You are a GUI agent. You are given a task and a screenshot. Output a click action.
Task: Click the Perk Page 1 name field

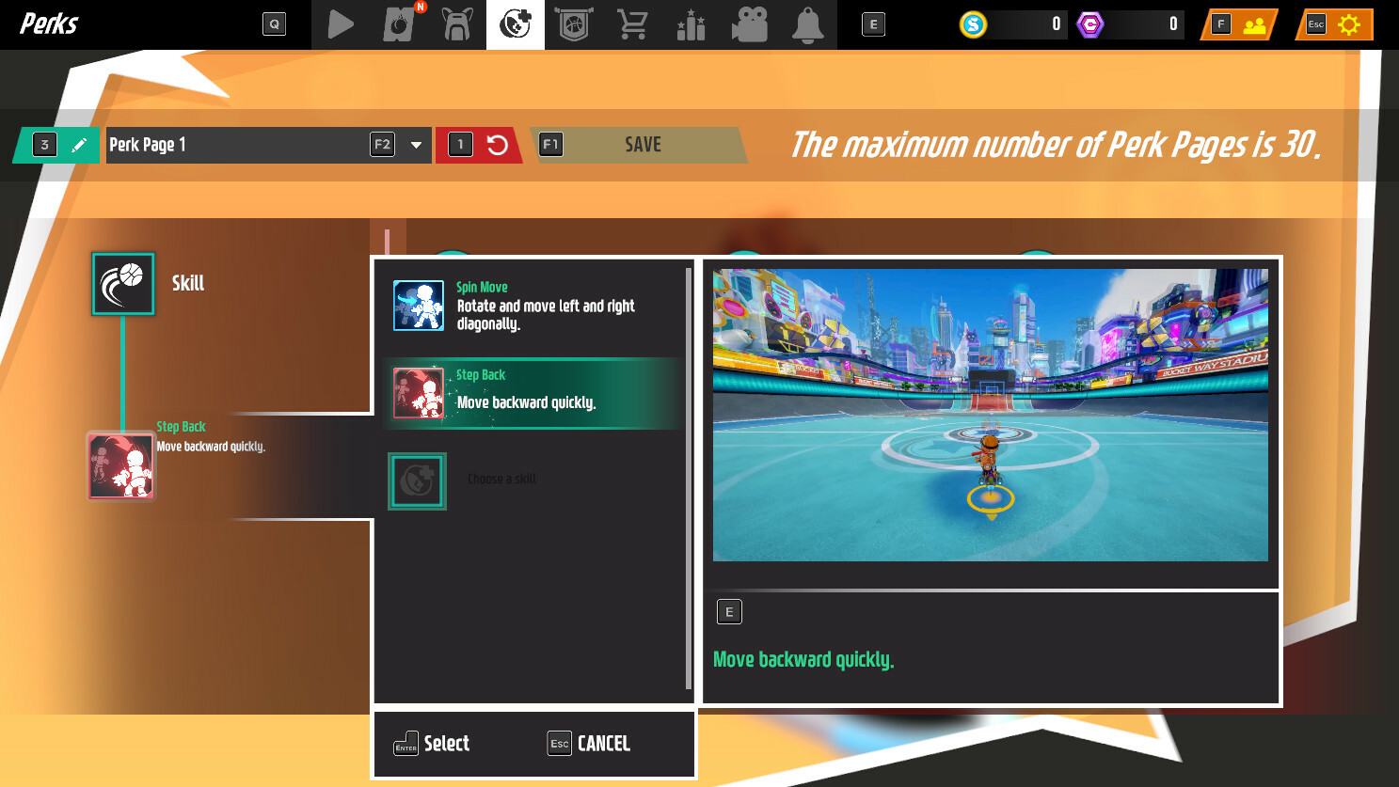[x=269, y=145]
